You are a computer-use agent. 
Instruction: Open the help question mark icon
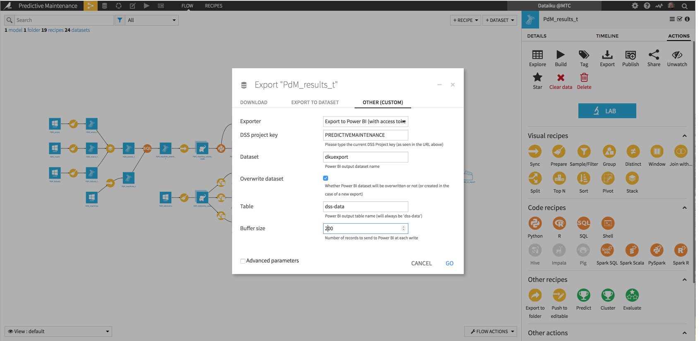(647, 6)
